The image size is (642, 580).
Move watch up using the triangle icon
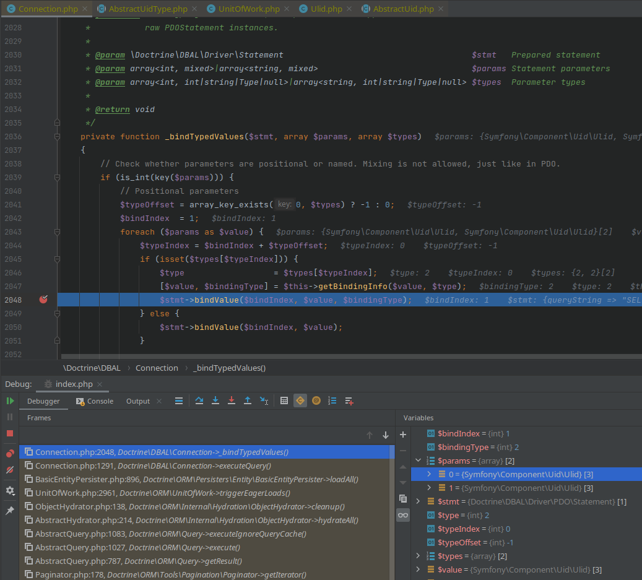click(403, 467)
